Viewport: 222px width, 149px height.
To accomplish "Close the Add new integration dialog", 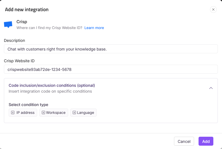I will tap(213, 9).
